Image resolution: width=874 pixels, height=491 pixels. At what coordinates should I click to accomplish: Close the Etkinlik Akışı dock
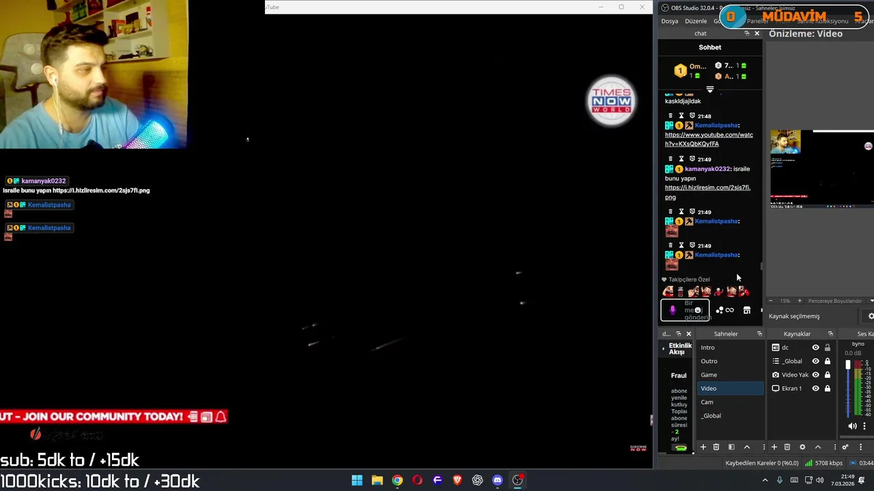[x=688, y=334]
